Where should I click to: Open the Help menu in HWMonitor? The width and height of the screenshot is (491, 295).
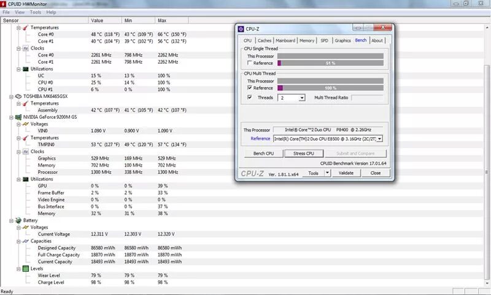pos(51,12)
